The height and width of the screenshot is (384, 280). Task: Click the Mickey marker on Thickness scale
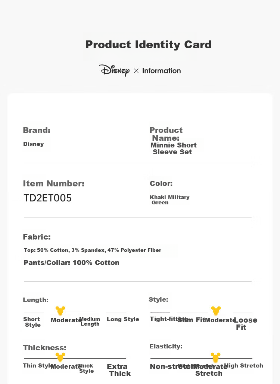60,357
